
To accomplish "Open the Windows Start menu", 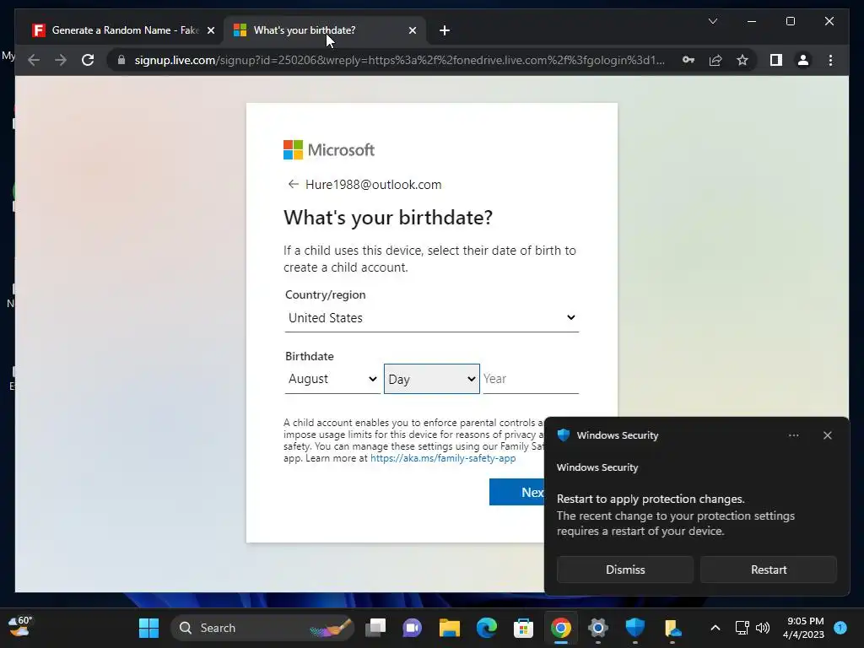I will point(148,628).
